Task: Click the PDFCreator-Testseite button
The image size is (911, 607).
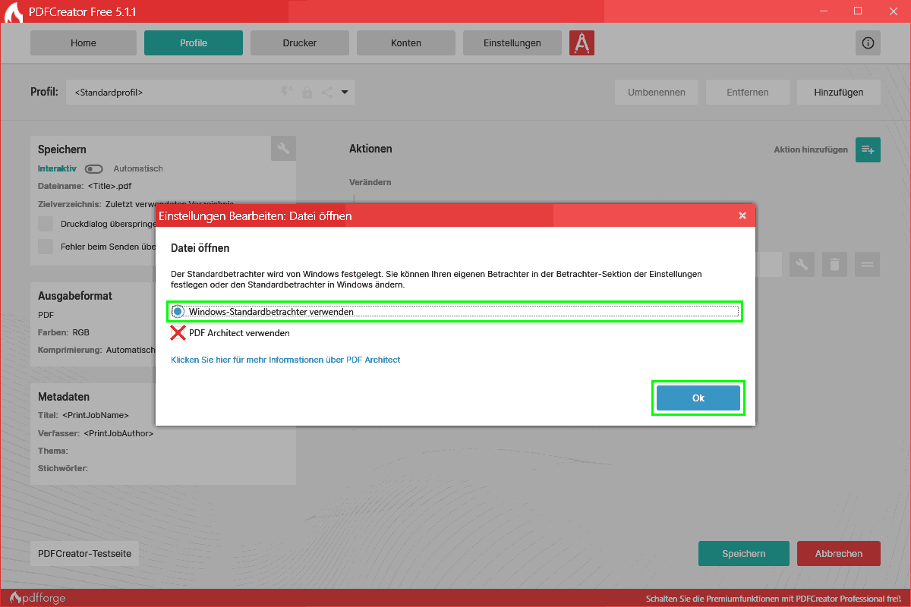Action: 84,554
